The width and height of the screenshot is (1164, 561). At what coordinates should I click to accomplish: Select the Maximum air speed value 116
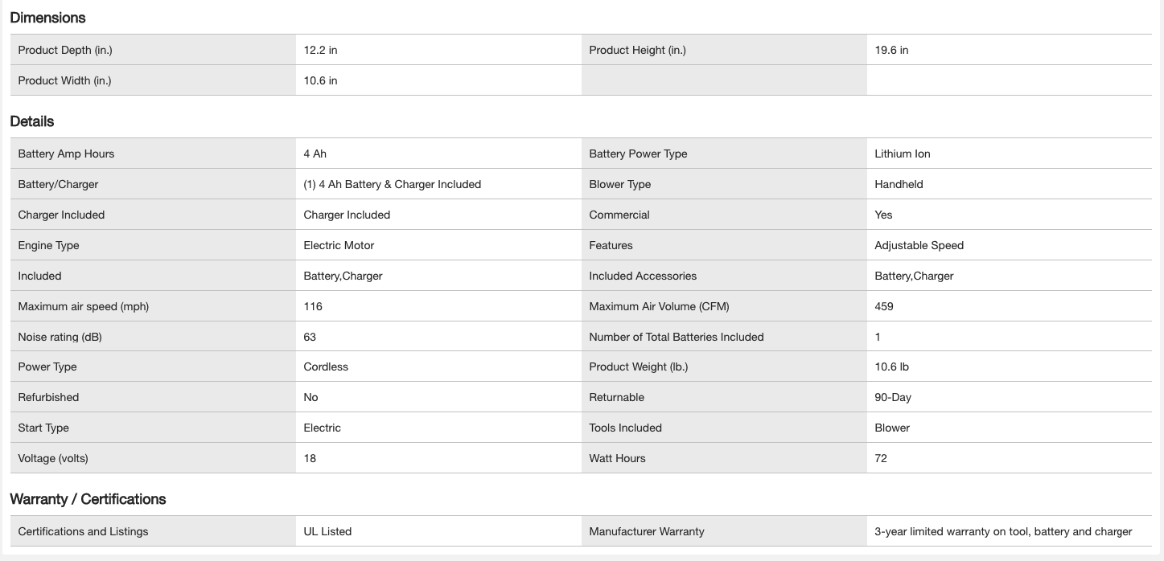click(x=313, y=306)
